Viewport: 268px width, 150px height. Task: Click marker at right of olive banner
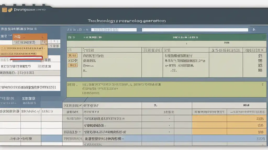pyautogui.click(x=262, y=85)
